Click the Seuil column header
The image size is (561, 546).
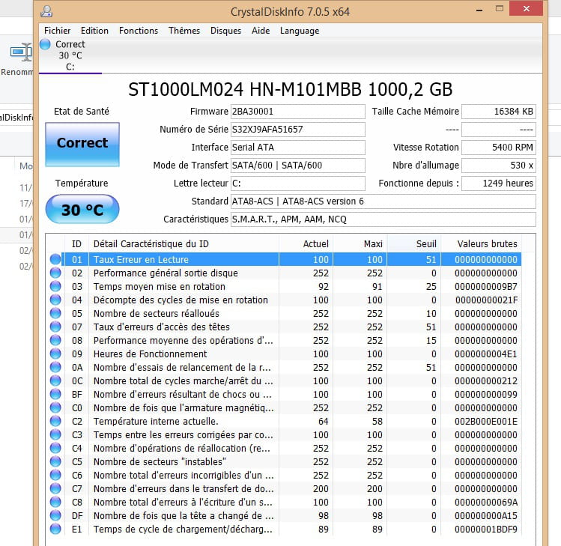pyautogui.click(x=414, y=244)
